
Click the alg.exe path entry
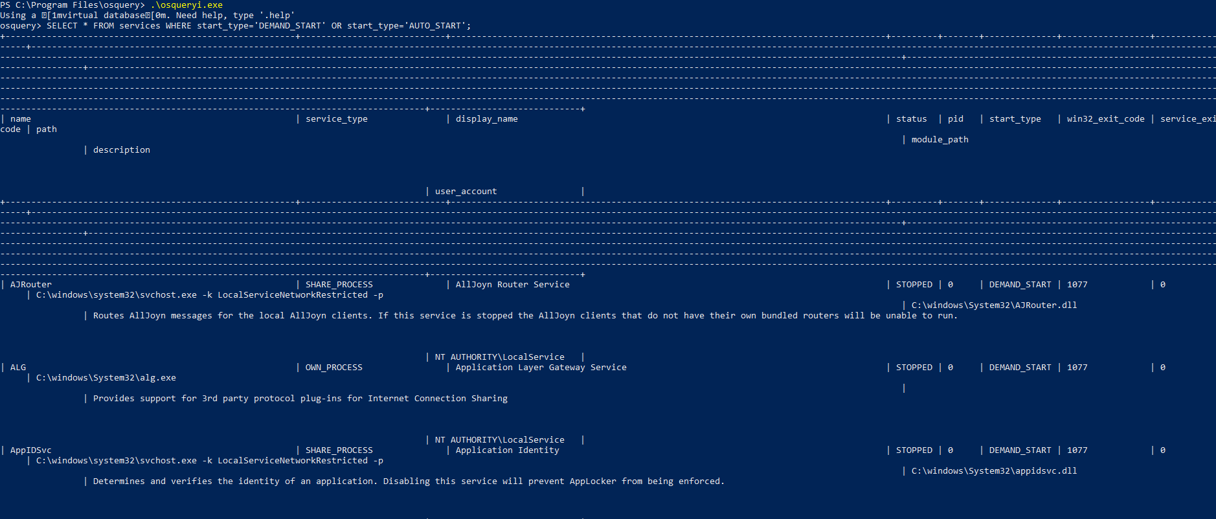106,378
